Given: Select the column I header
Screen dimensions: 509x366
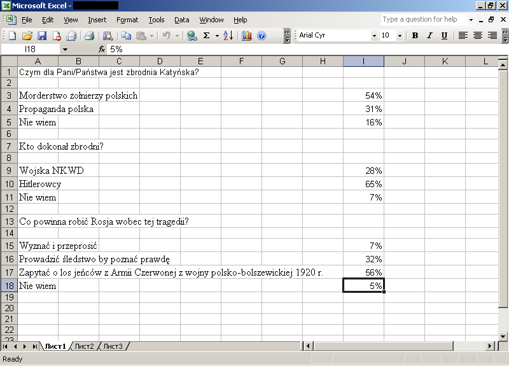Looking at the screenshot, I should [363, 61].
